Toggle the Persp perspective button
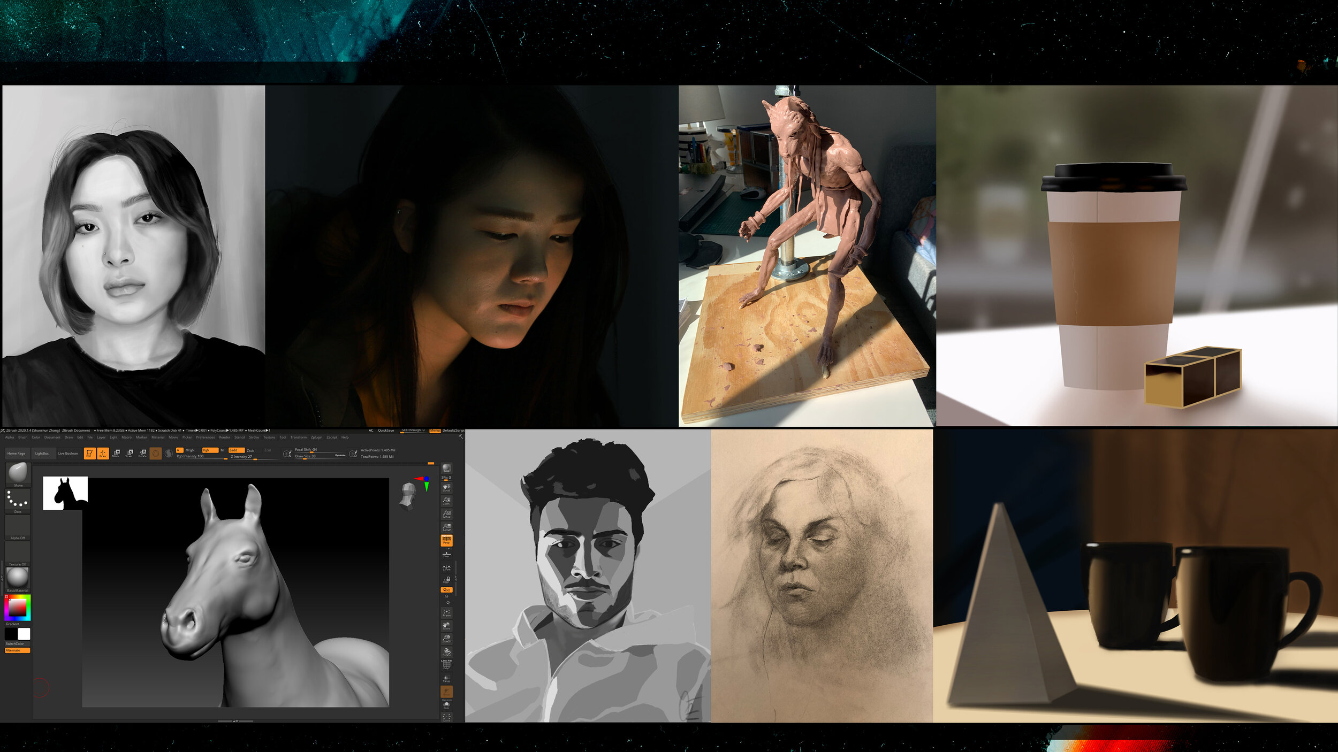This screenshot has width=1338, height=752. (x=446, y=540)
